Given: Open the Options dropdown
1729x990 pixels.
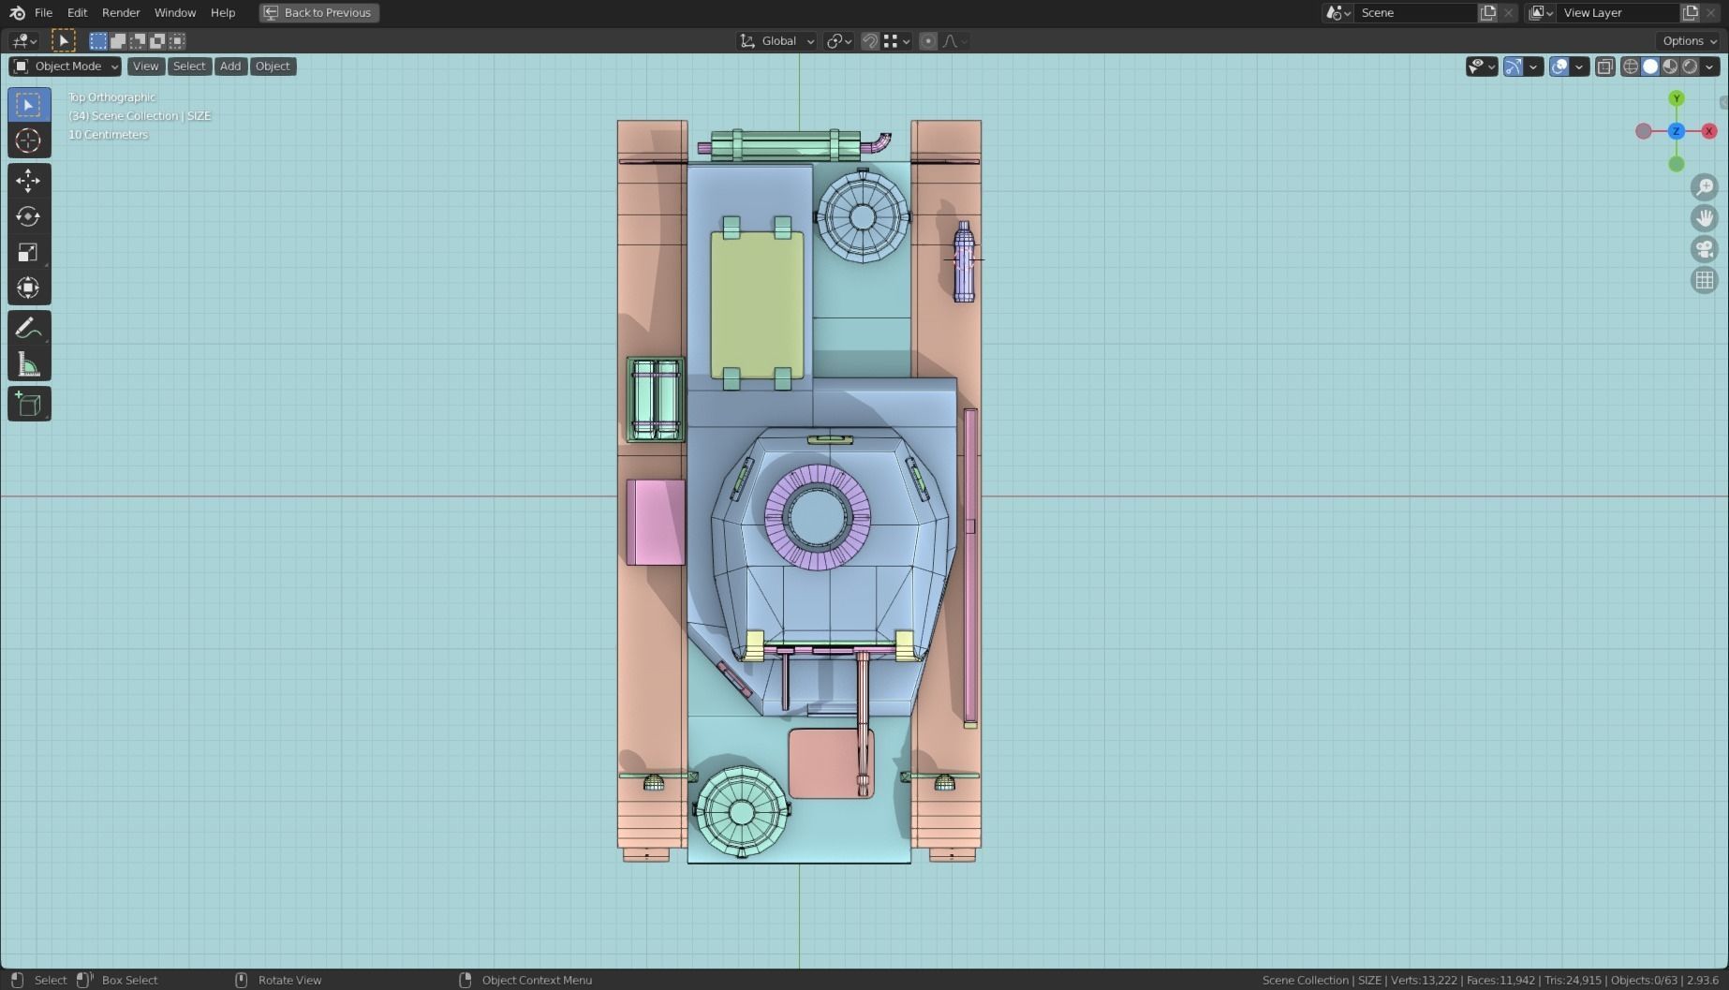Looking at the screenshot, I should point(1690,40).
